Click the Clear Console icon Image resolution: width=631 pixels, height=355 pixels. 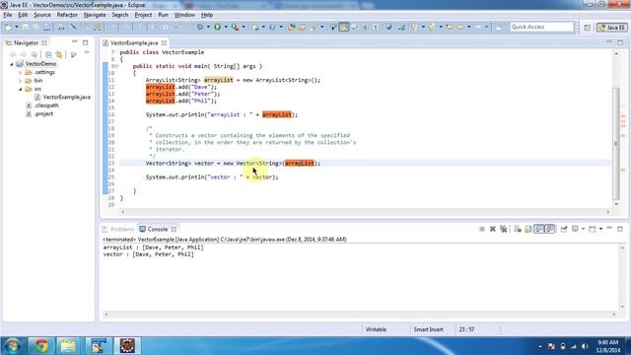click(x=518, y=229)
